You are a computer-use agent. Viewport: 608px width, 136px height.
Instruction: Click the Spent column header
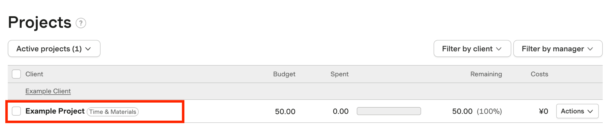[339, 74]
